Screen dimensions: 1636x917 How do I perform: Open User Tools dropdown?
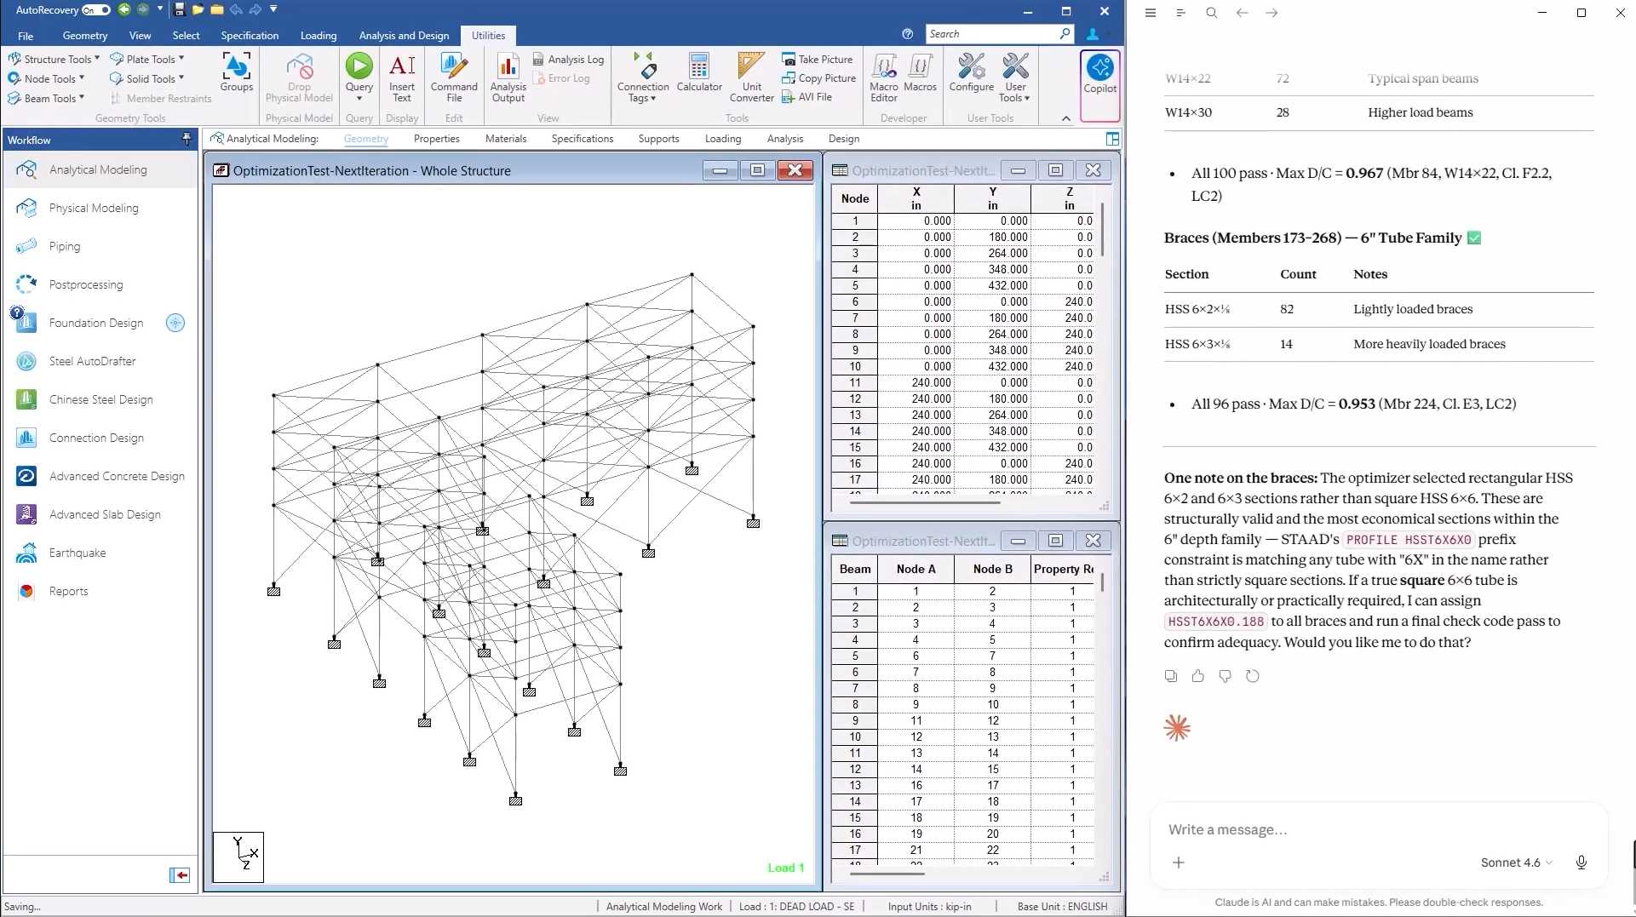click(1014, 77)
